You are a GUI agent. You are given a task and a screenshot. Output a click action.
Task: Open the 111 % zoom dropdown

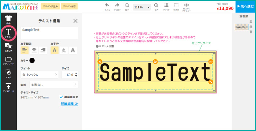(x=142, y=7)
